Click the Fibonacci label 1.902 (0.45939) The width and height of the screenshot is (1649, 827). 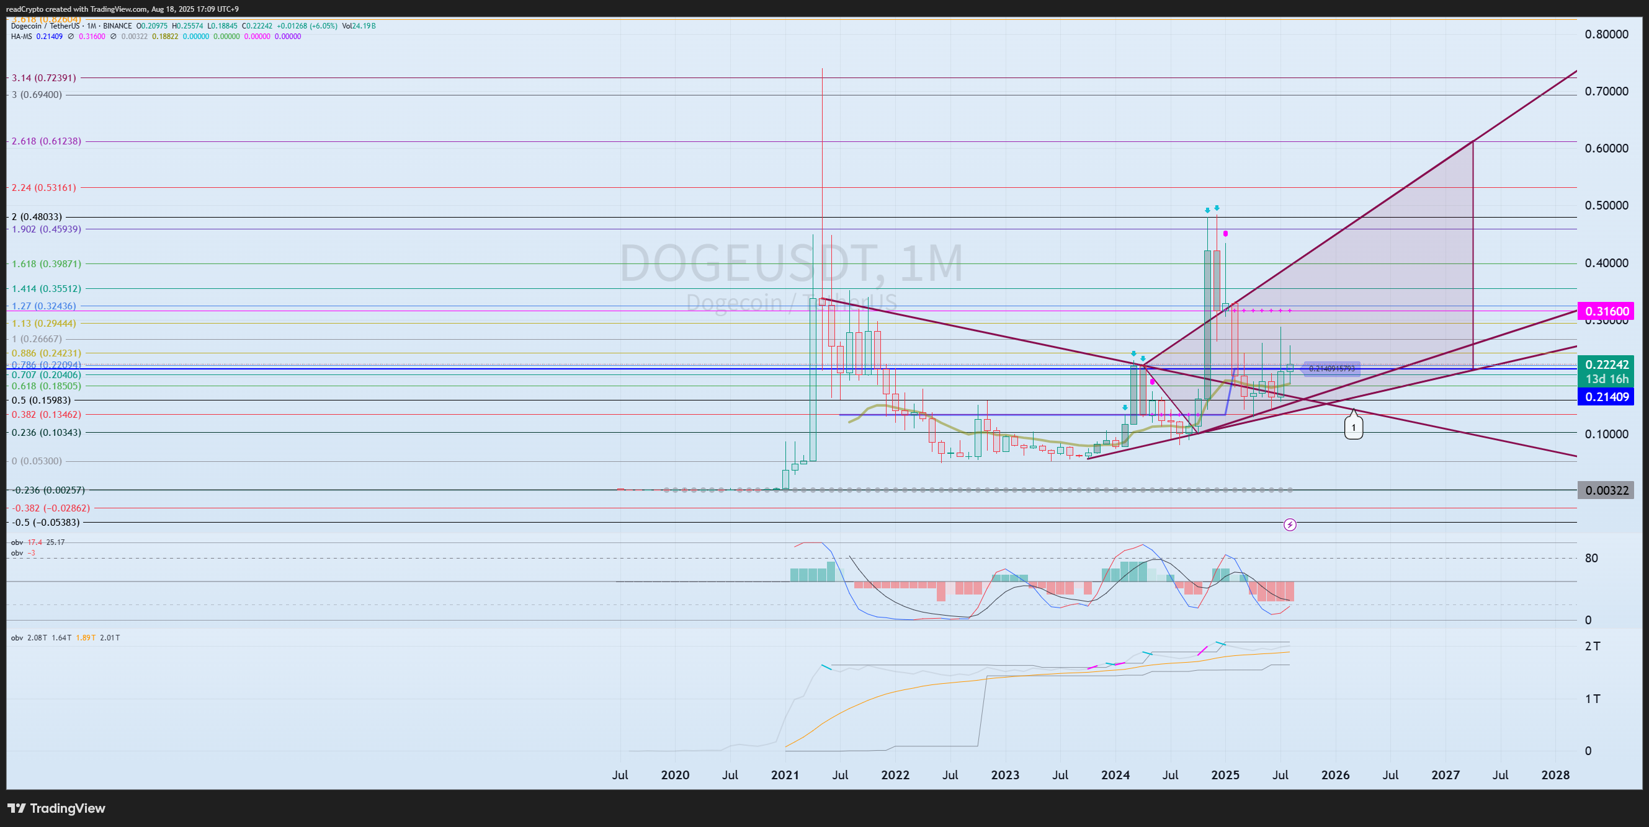coord(46,229)
